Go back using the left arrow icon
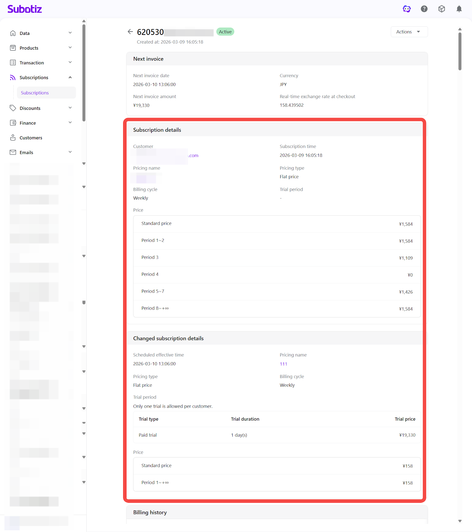Screen dimensions: 472x532 (130, 32)
